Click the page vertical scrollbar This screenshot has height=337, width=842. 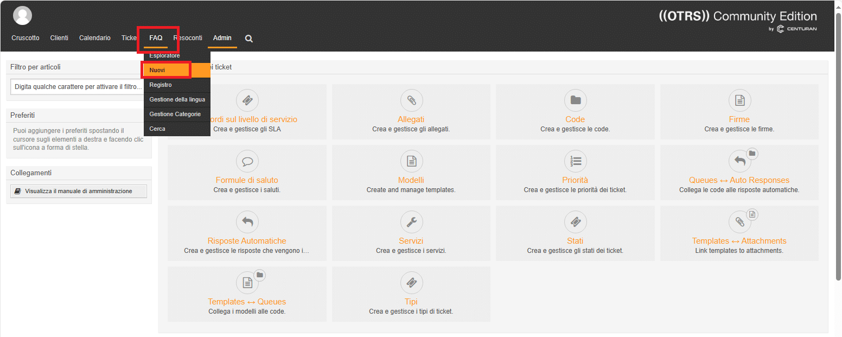838,147
